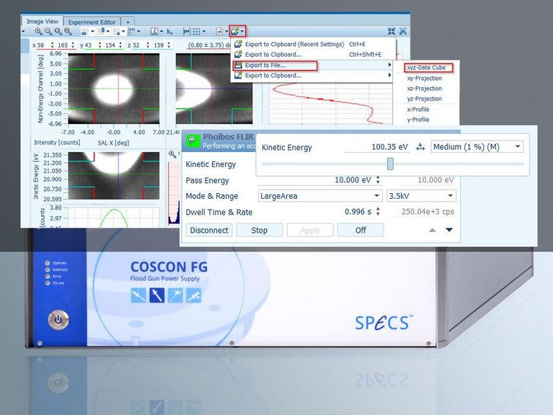The width and height of the screenshot is (553, 415).
Task: Click the collapse up arrow in the Phoibos panel
Action: (432, 230)
